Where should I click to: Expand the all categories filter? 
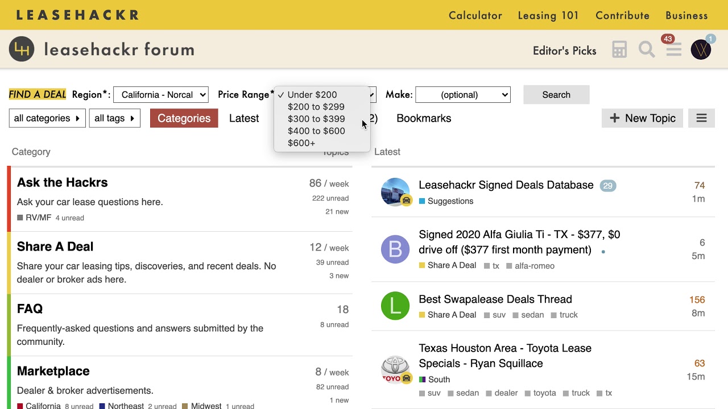pos(47,118)
